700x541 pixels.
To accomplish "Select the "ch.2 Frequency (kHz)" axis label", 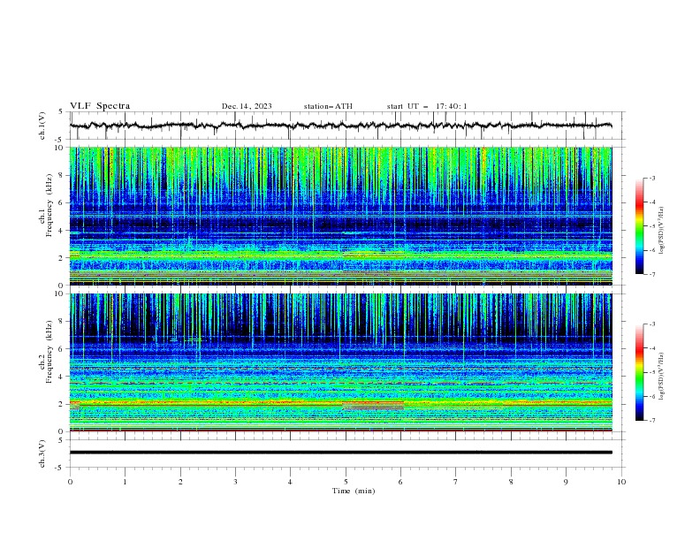I will click(x=46, y=351).
